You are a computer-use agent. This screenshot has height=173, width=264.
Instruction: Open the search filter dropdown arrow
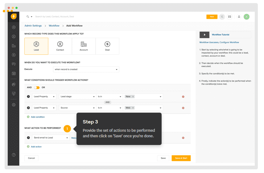31,17
